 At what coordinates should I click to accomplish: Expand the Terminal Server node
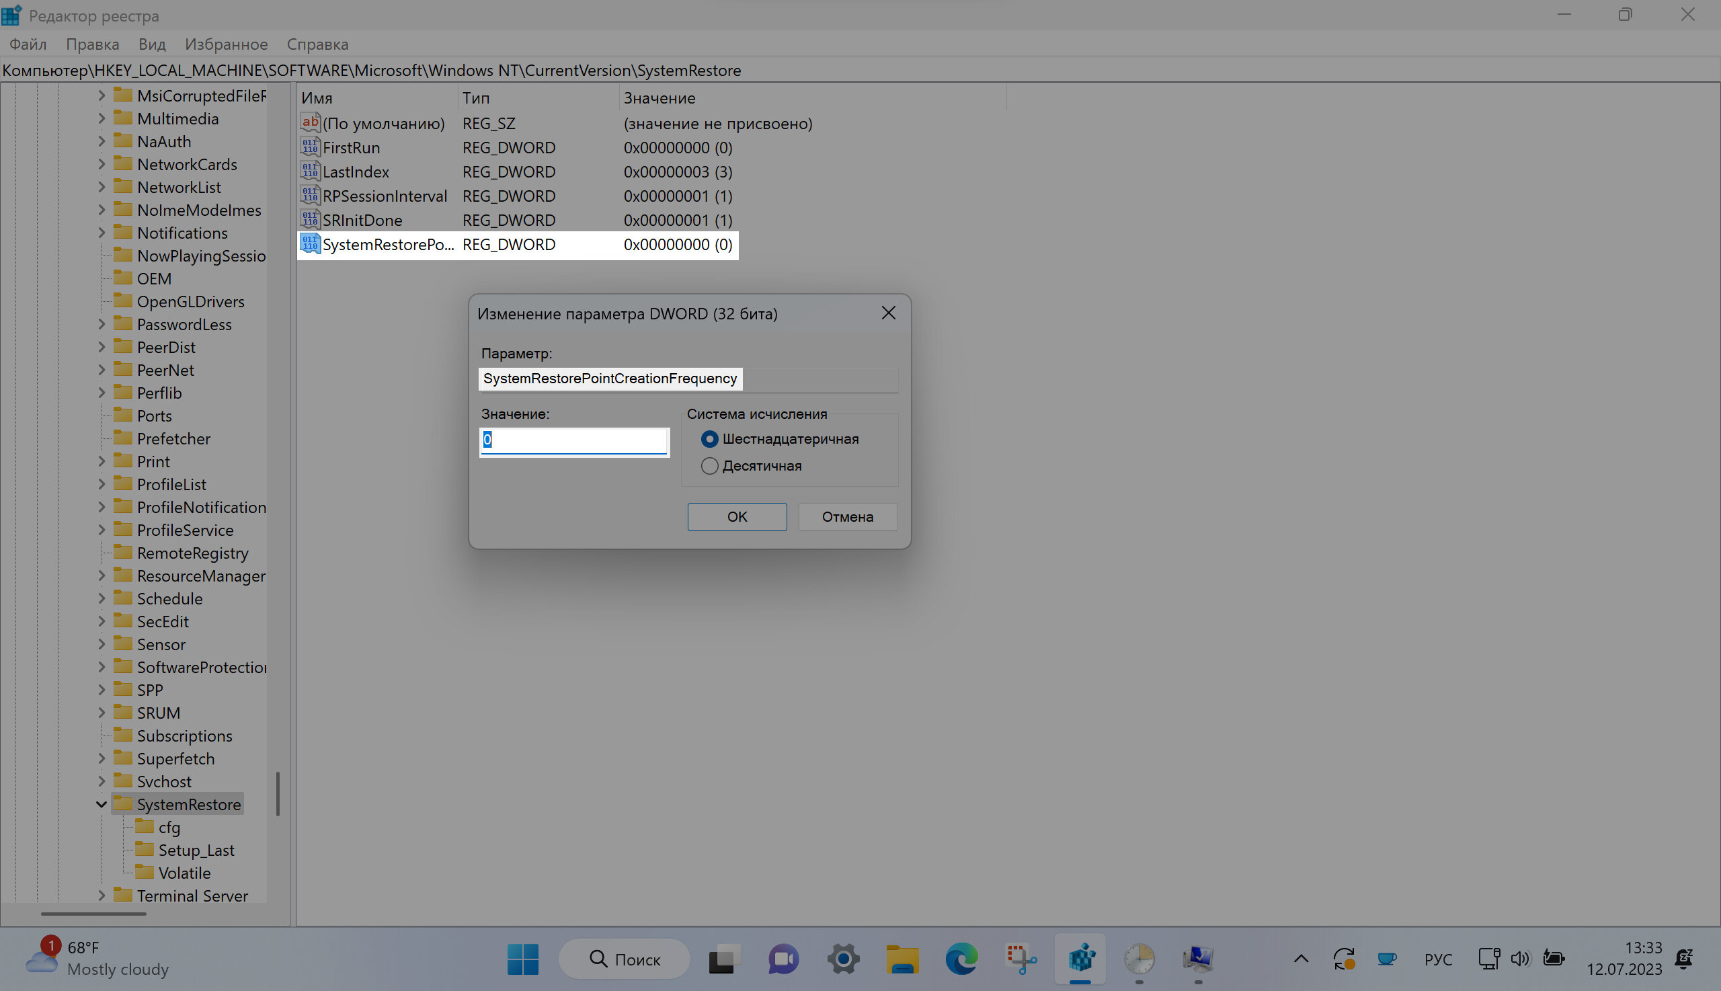coord(102,895)
